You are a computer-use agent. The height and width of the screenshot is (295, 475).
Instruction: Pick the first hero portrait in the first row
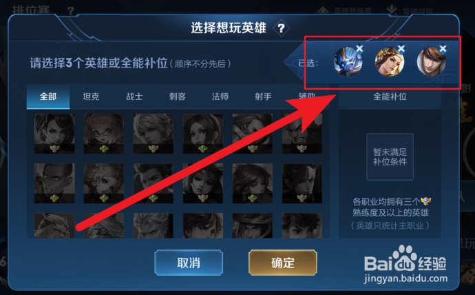54,134
